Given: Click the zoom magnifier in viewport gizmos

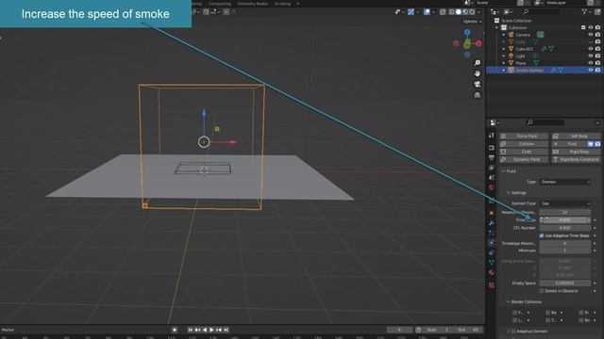Looking at the screenshot, I should pos(478,63).
